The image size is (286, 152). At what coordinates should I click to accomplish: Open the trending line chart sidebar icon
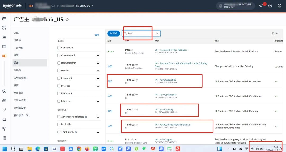[x=4, y=110]
